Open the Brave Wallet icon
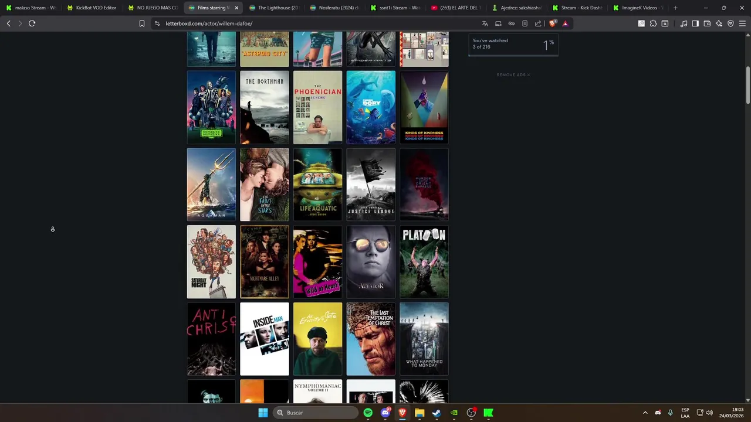The width and height of the screenshot is (751, 422). pos(707,23)
